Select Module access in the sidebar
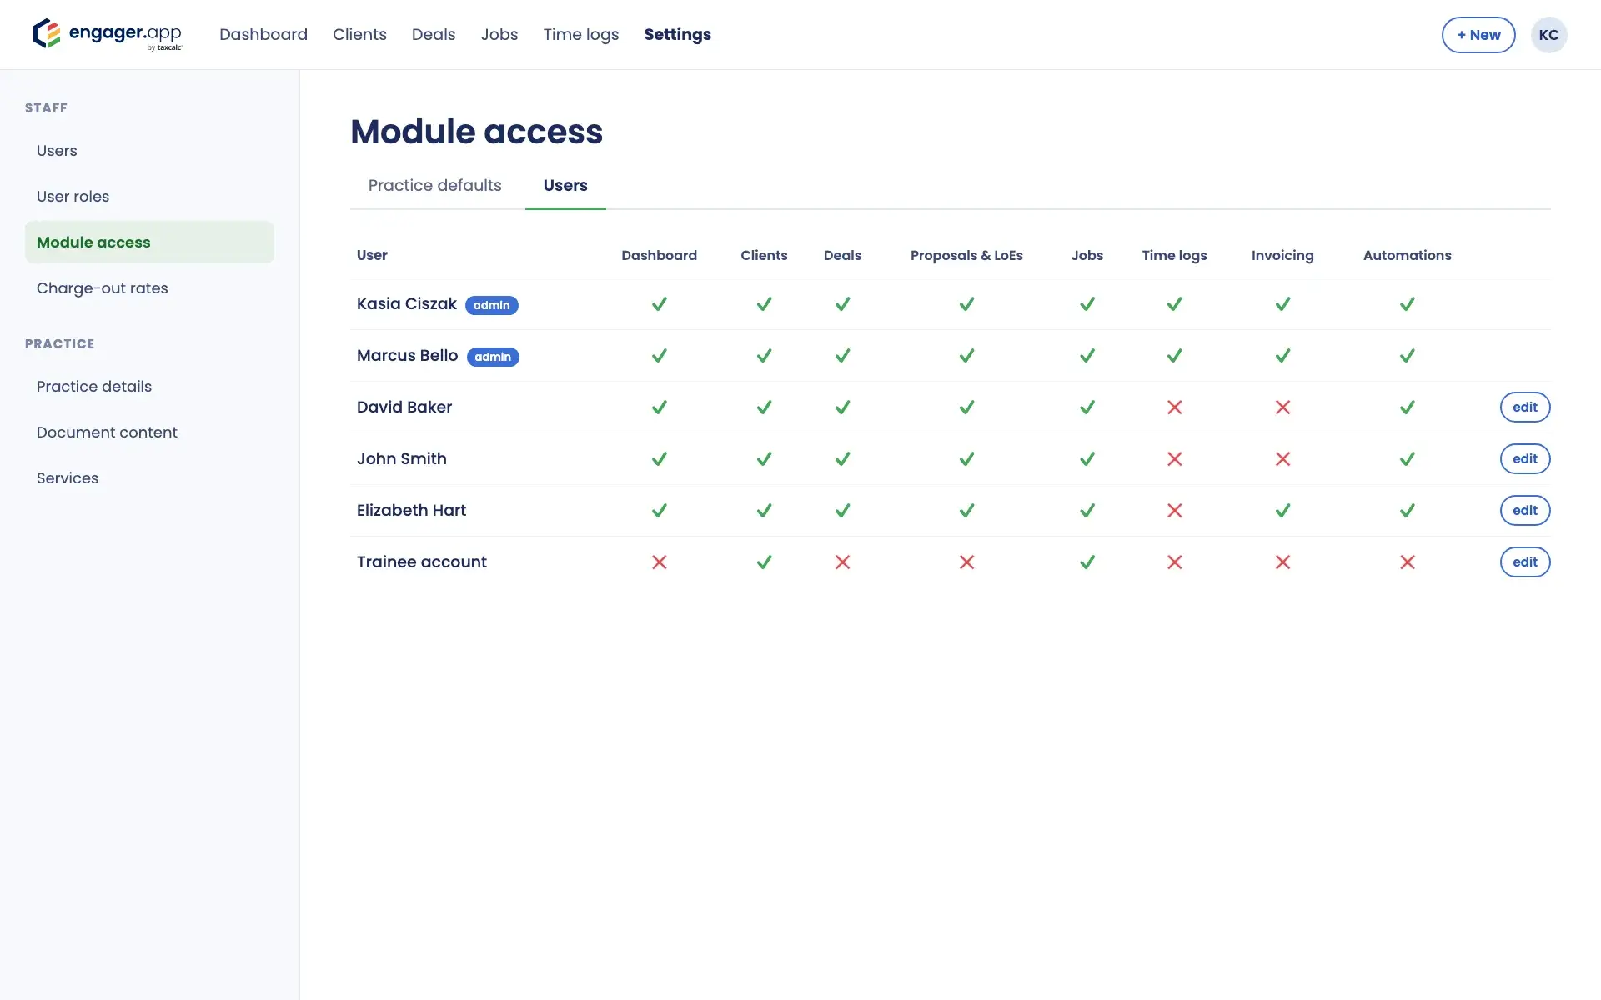This screenshot has width=1601, height=1000. (x=149, y=242)
